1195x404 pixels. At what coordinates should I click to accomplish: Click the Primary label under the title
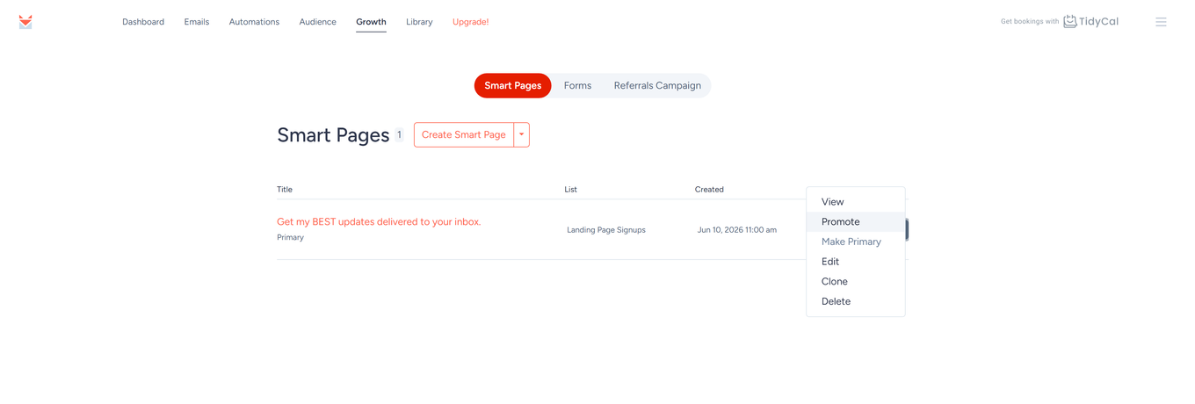(x=290, y=237)
